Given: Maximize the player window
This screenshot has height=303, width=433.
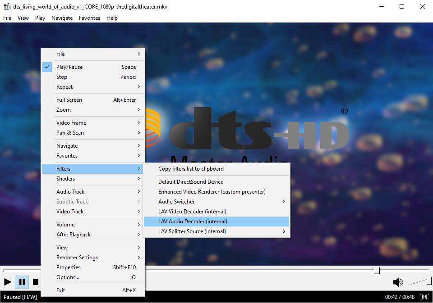Looking at the screenshot, I should 402,6.
